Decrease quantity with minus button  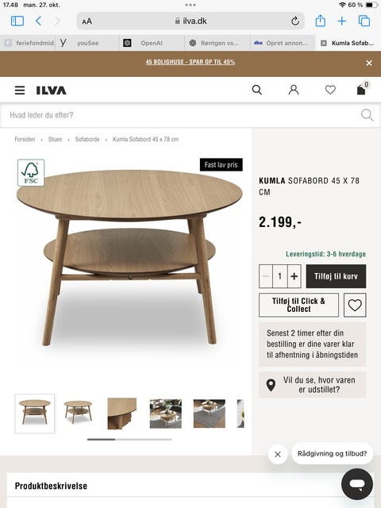click(x=266, y=276)
